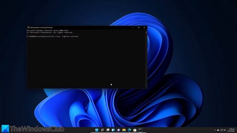Launch Microsoft Edge from the taskbar

tap(130, 130)
